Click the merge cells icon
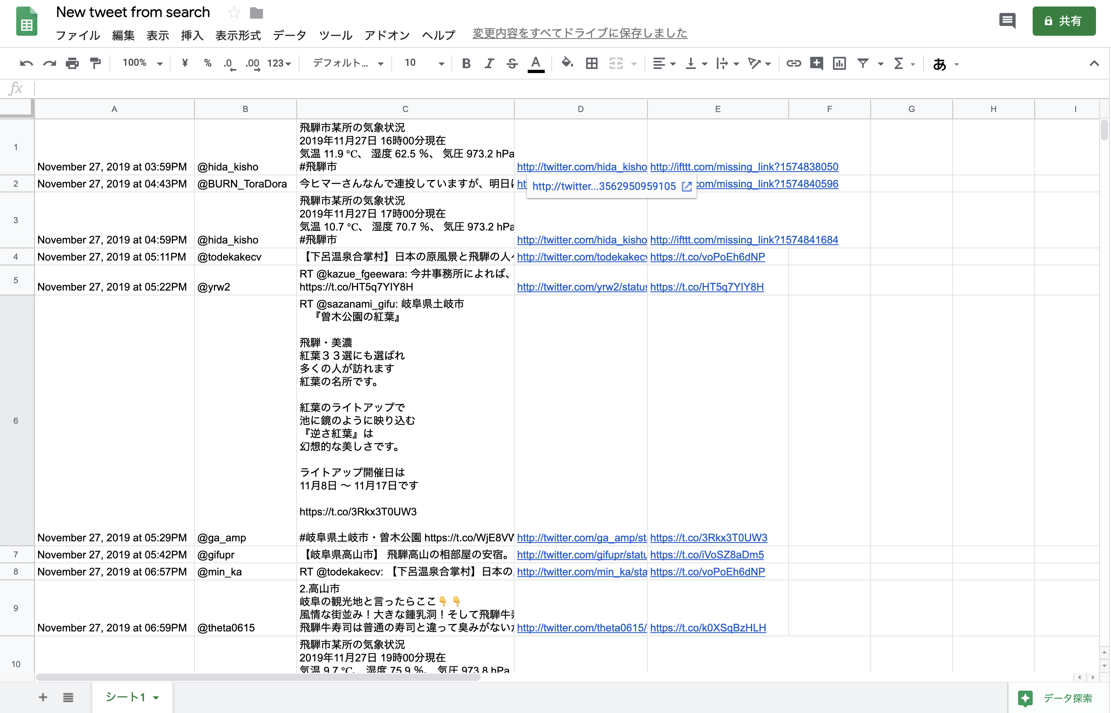Image resolution: width=1111 pixels, height=713 pixels. tap(616, 63)
